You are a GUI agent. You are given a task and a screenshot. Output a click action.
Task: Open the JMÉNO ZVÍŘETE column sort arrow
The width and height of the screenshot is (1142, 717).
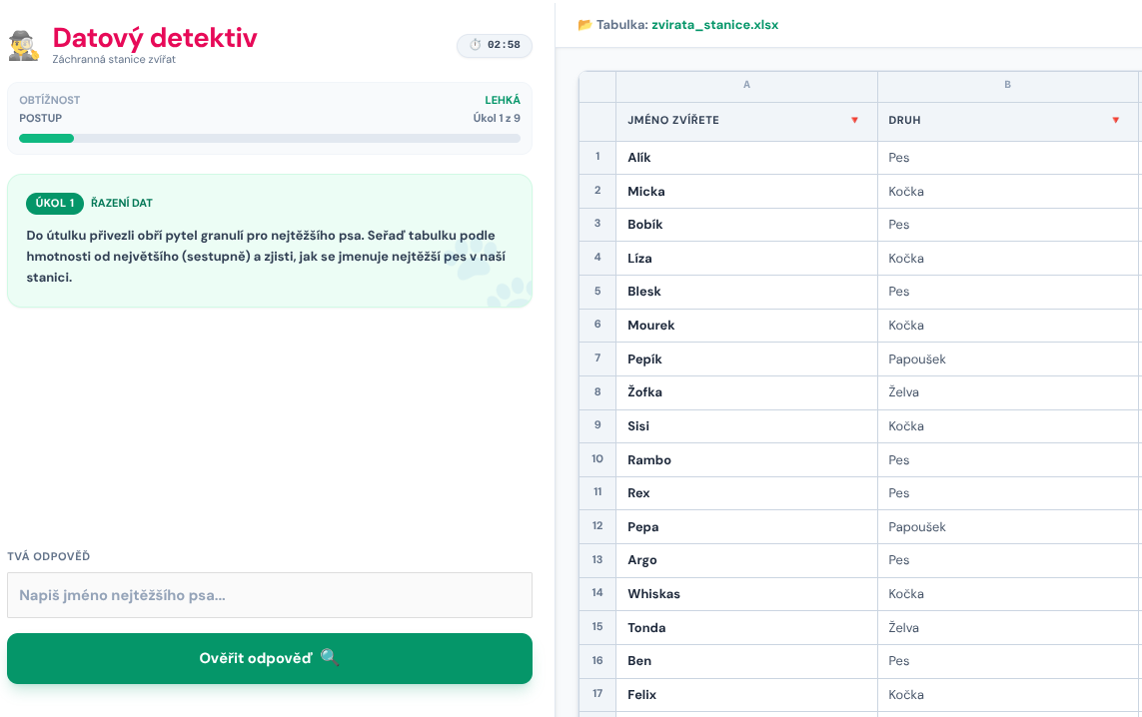[854, 120]
